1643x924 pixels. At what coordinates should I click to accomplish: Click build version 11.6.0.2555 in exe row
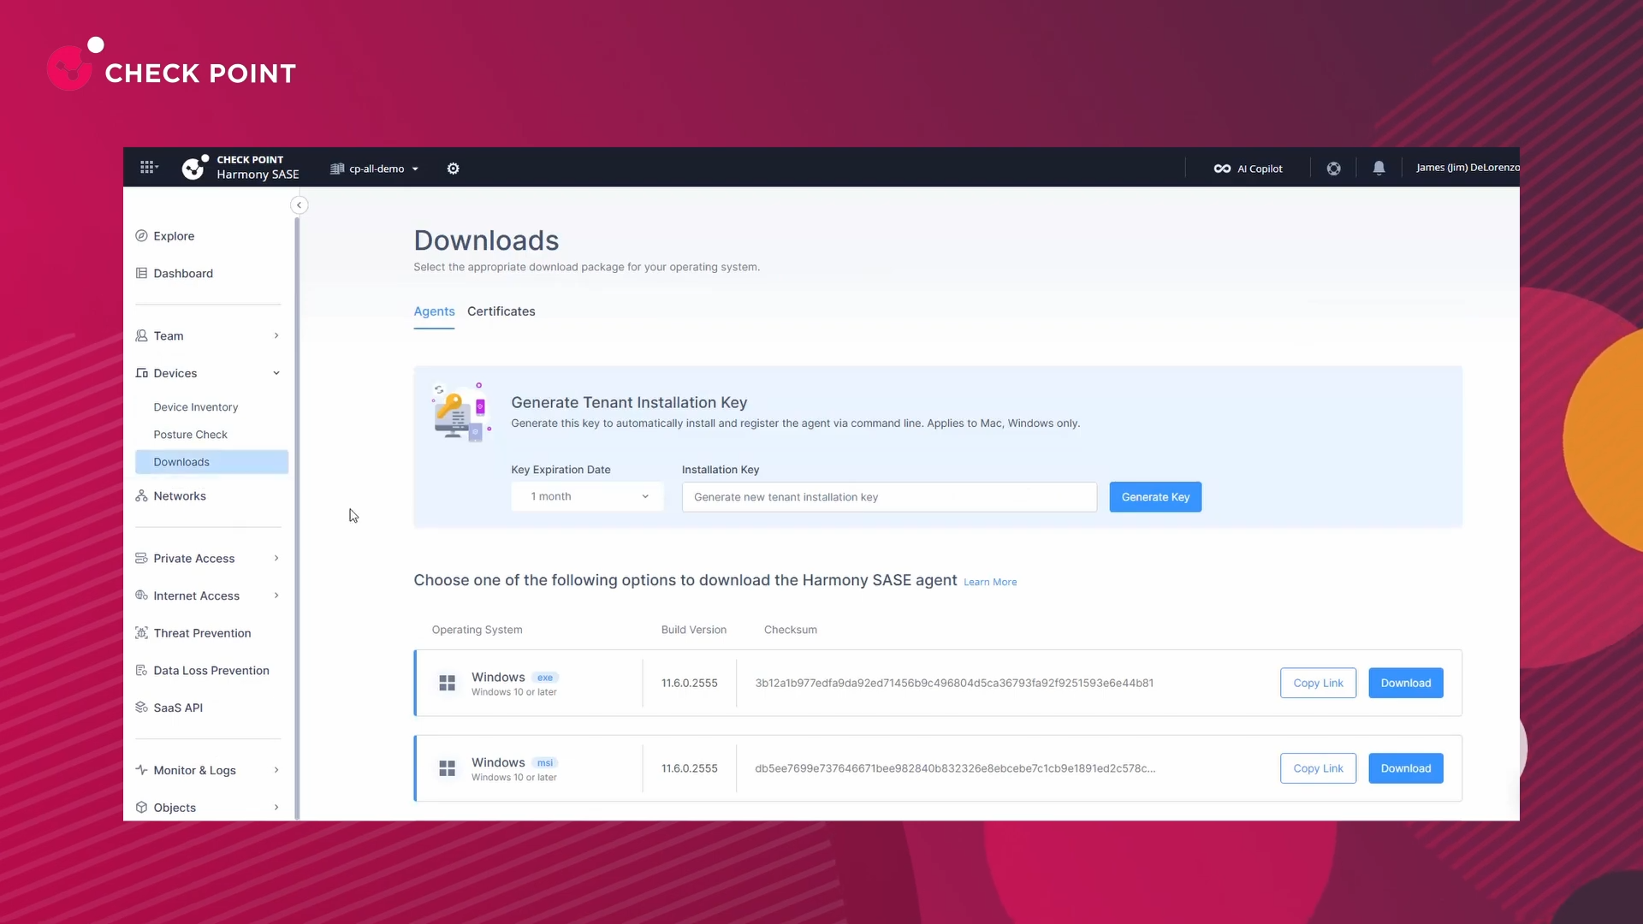(x=690, y=683)
